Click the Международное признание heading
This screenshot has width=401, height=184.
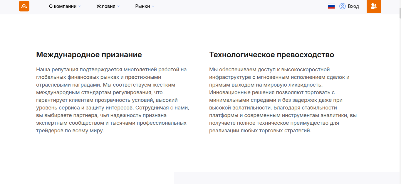coord(89,55)
